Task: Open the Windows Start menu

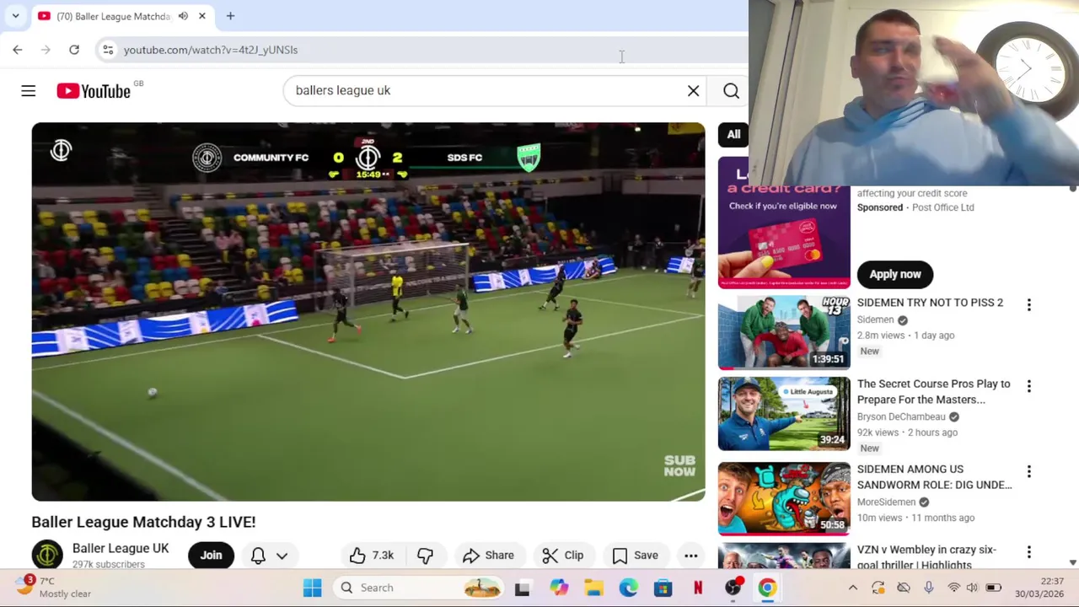Action: point(312,588)
